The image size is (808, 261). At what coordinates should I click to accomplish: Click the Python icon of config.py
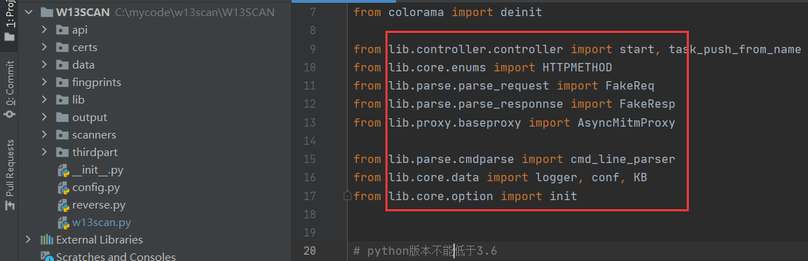point(63,188)
